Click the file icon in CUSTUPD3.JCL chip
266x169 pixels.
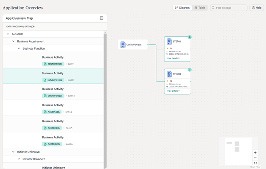pyautogui.click(x=45, y=96)
